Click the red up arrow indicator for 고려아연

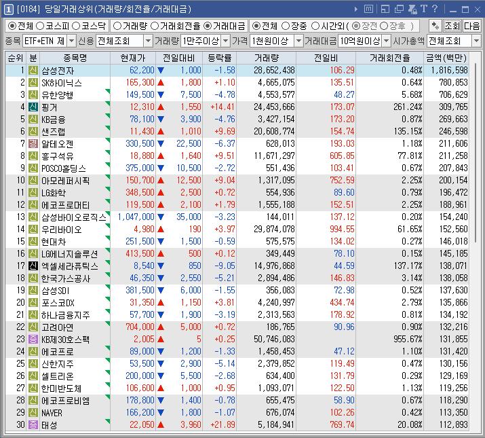click(161, 327)
